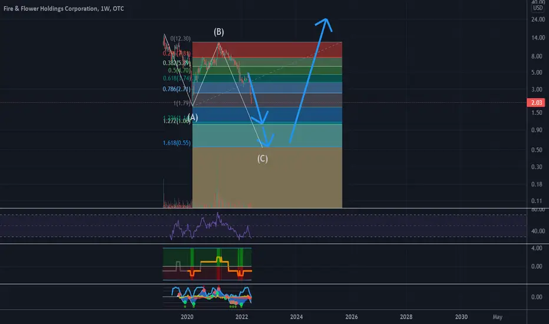549x324 pixels.
Task: Click the 40.00 value on RSI scale
Action: click(538, 231)
